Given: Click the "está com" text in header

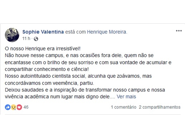Looking at the screenshot, I should coord(76,31).
